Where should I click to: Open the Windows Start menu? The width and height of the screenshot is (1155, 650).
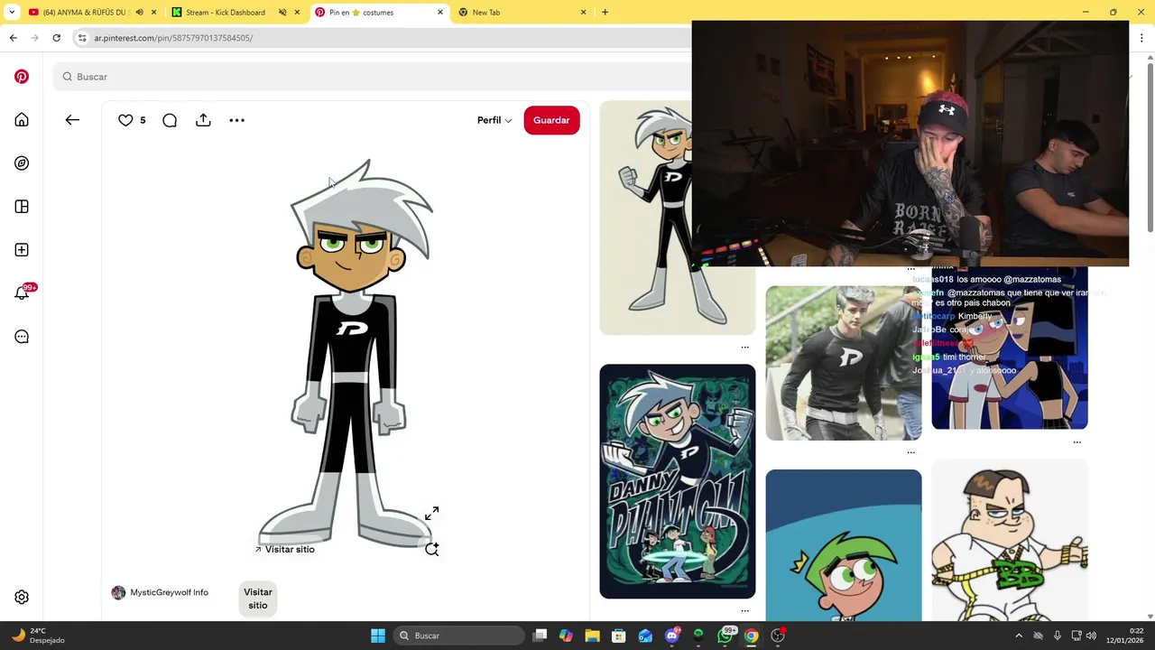click(378, 636)
